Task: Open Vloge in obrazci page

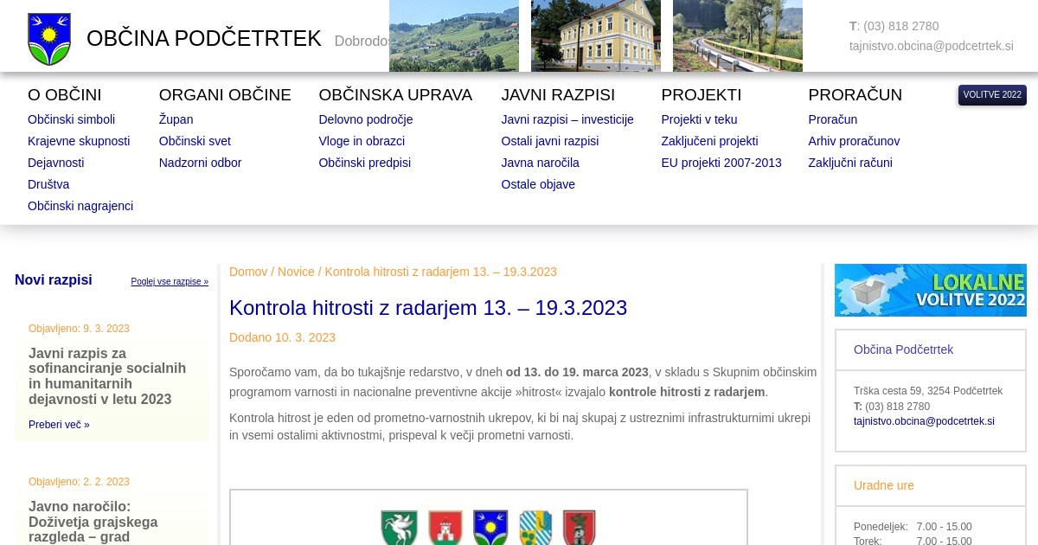Action: (x=362, y=141)
